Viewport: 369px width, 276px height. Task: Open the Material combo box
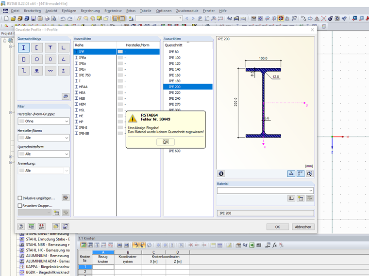coord(265,191)
